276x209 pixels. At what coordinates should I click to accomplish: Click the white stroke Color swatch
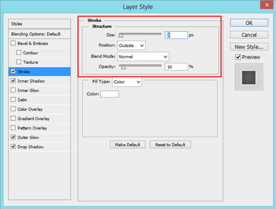point(110,94)
